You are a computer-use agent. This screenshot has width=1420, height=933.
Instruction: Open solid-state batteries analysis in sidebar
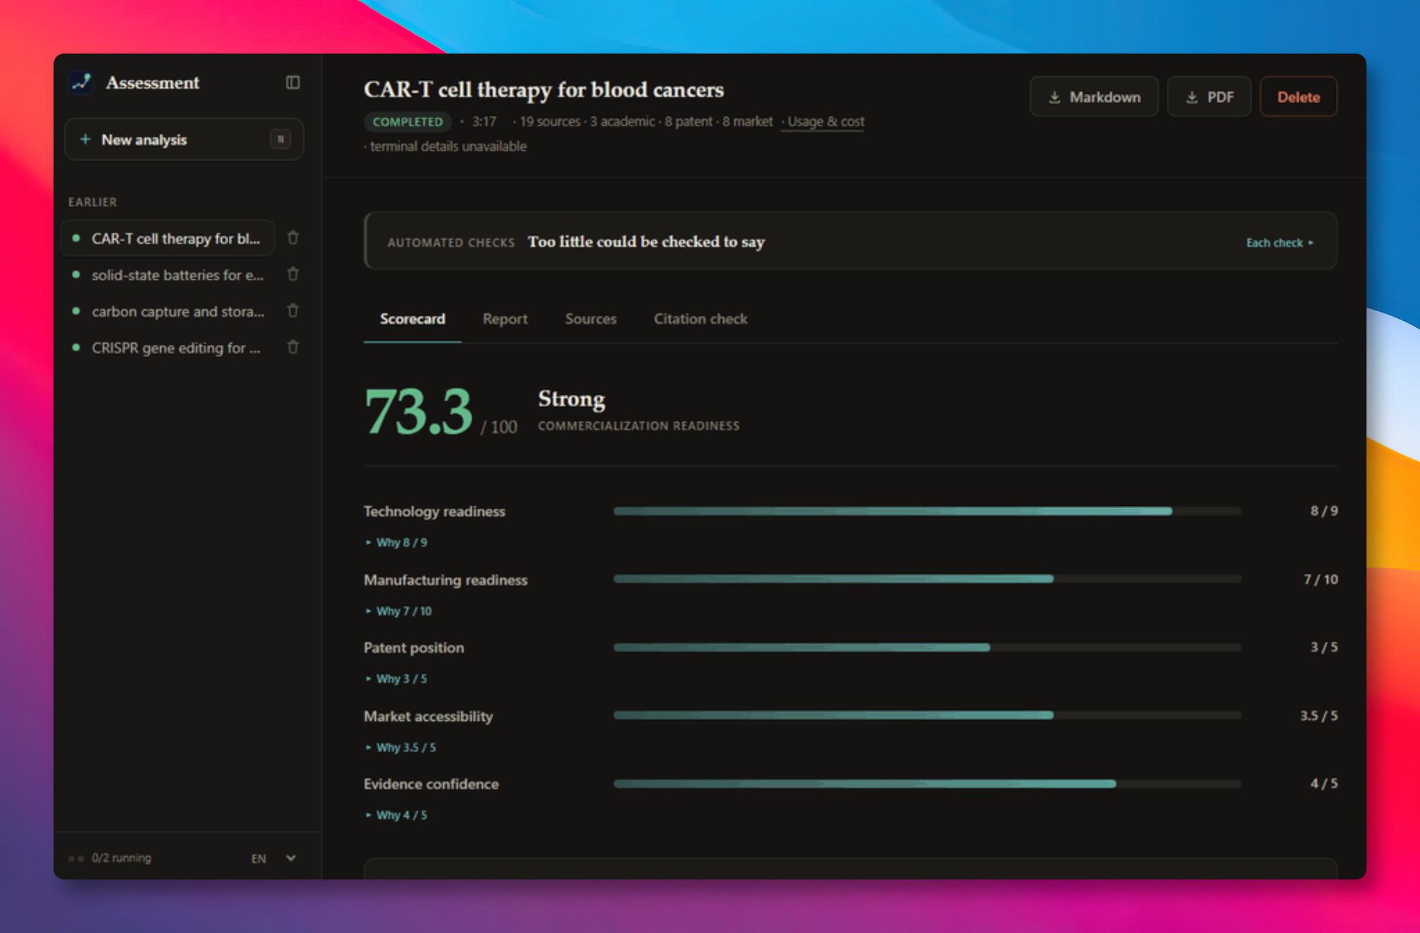click(x=168, y=274)
